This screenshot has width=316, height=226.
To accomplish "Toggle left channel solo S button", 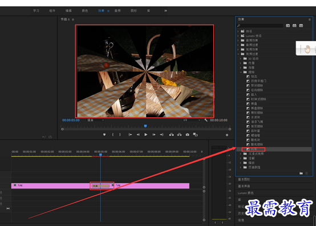I will point(215,223).
